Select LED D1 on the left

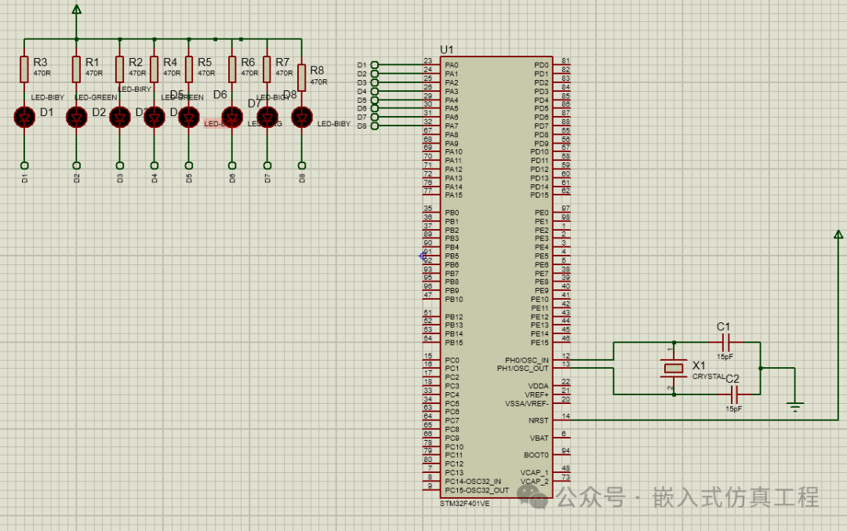[24, 115]
